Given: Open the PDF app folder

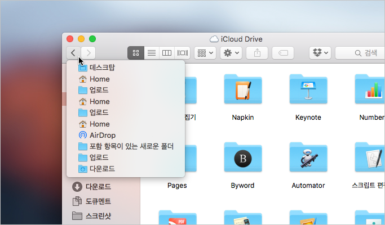Looking at the screenshot, I should pyautogui.click(x=177, y=217).
